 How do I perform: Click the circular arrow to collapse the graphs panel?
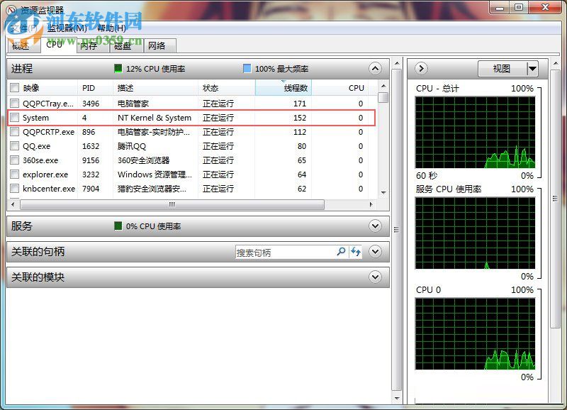(421, 69)
